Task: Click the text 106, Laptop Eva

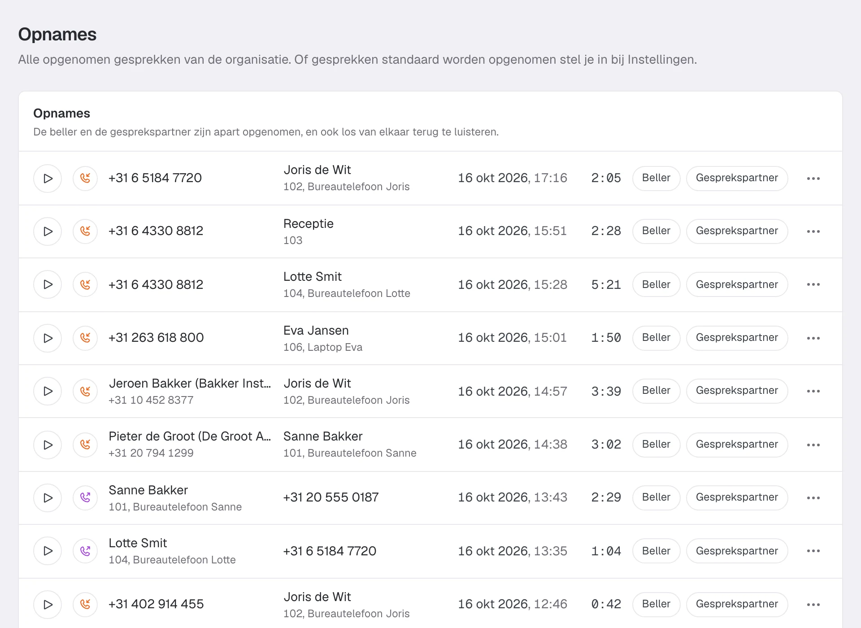Action: click(x=323, y=347)
